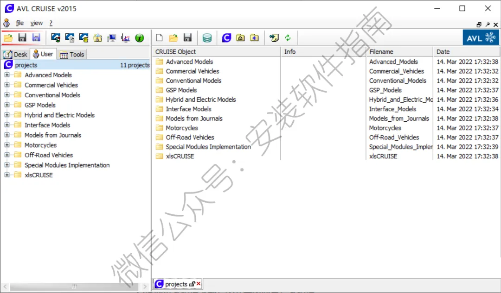Click the AVL logo button

click(x=481, y=38)
